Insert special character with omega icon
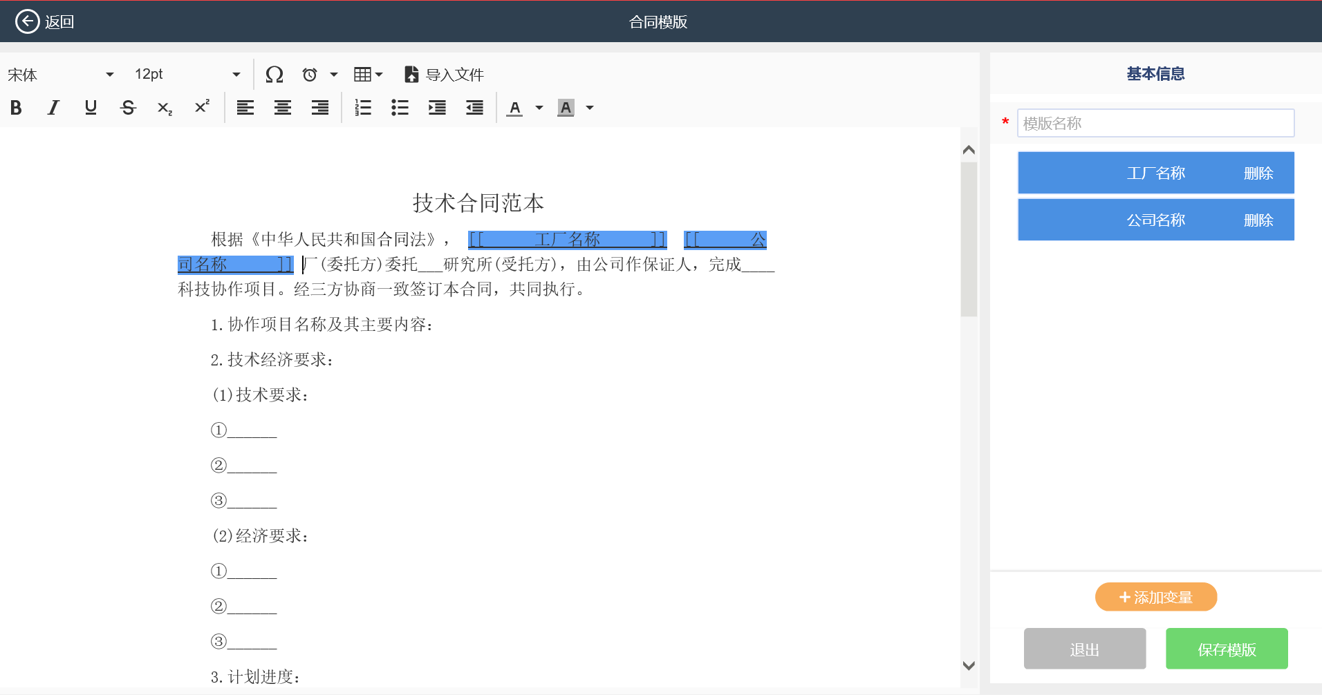This screenshot has height=695, width=1322. coord(274,75)
